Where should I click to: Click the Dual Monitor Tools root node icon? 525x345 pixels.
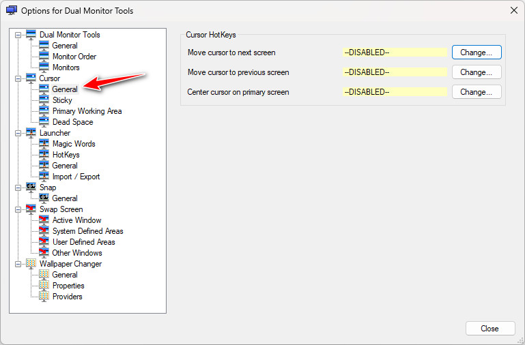(x=31, y=35)
